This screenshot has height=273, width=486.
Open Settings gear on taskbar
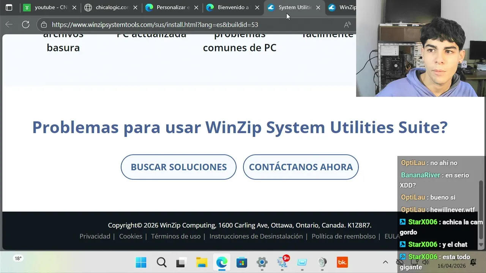pyautogui.click(x=262, y=262)
